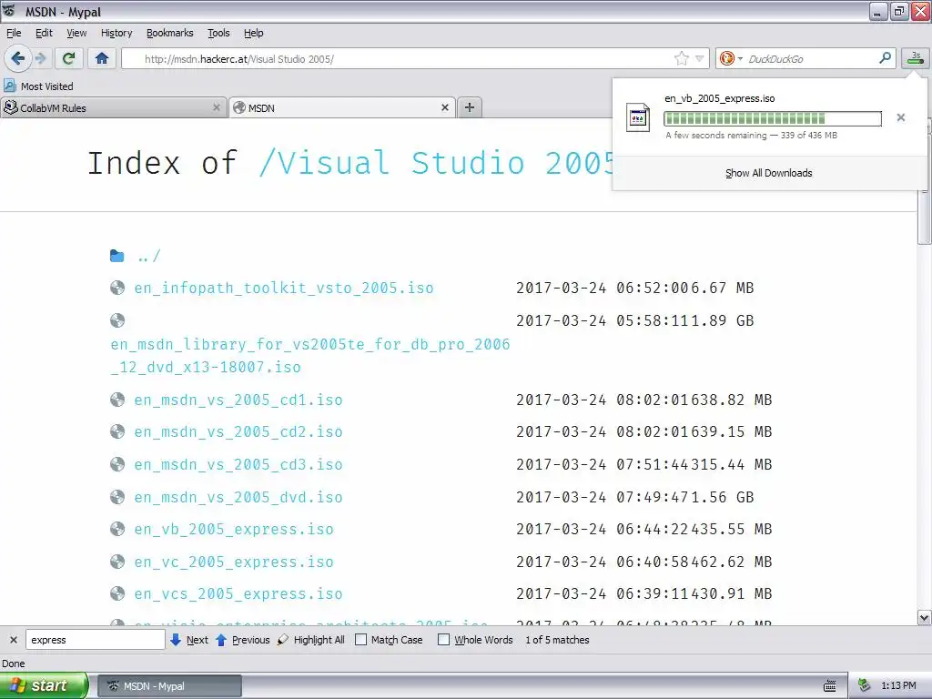
Task: Click the globe icon beside en_msdn_vs_2005_cd1.iso
Action: tap(117, 400)
